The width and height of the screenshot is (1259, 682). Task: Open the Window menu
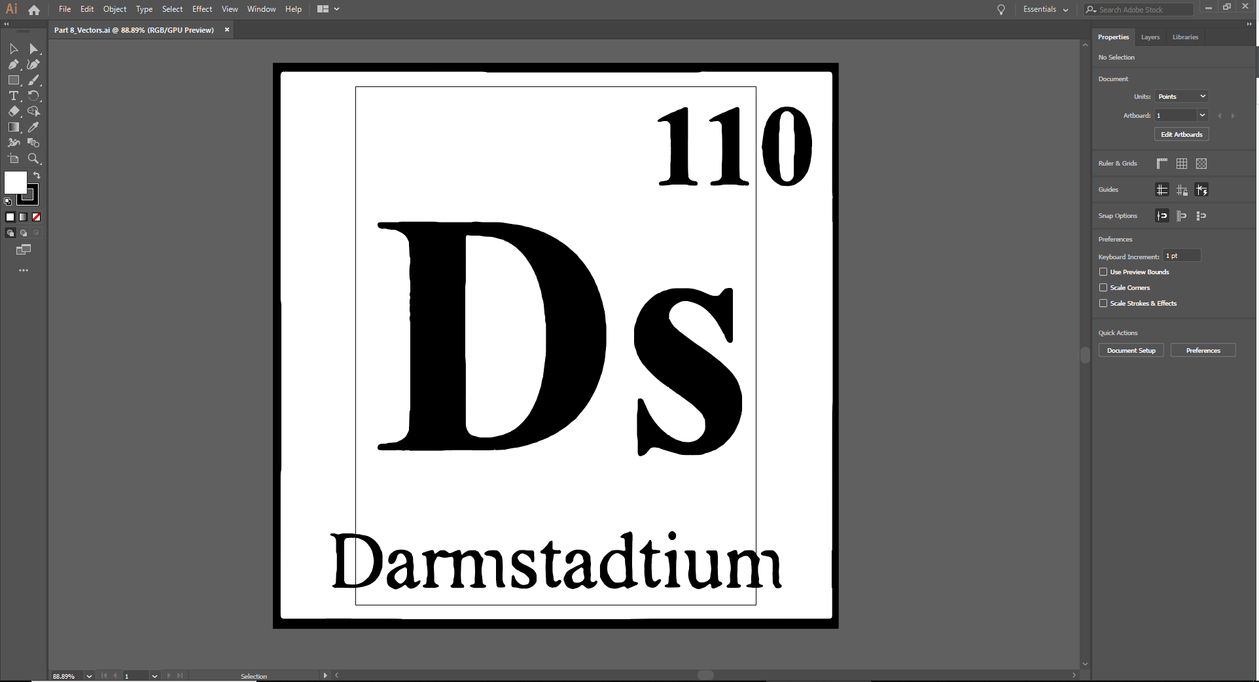[261, 9]
